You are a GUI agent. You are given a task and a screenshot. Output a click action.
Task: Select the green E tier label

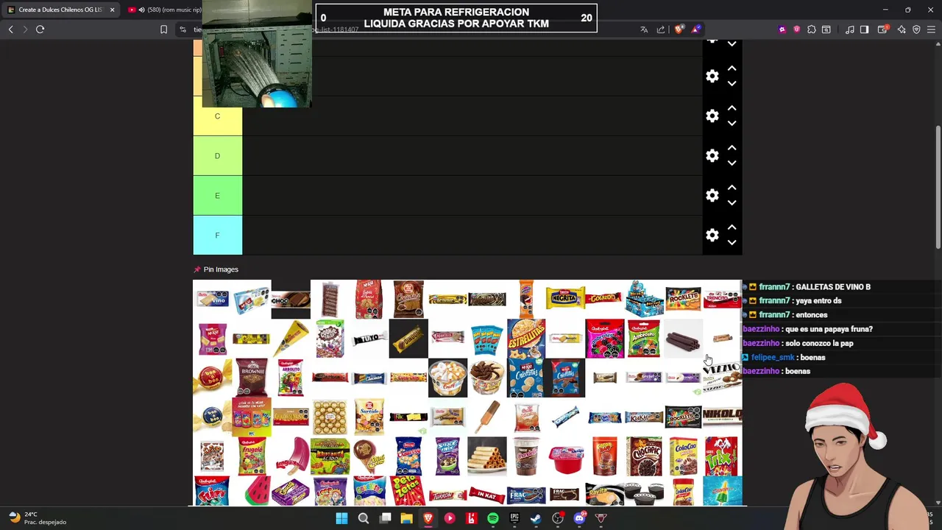(x=217, y=196)
